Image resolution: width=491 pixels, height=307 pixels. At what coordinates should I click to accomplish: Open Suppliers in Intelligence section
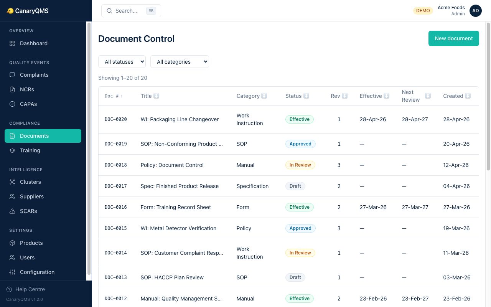click(43, 196)
